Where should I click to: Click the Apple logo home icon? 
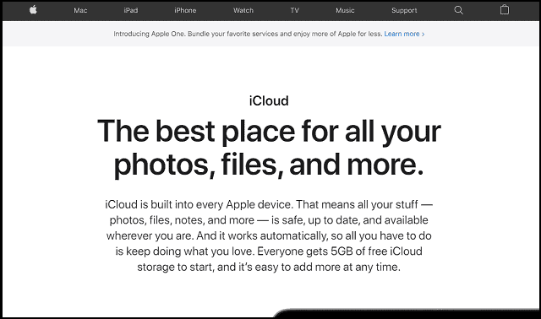coord(33,10)
